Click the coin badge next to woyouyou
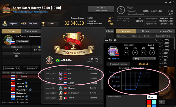The height and width of the screenshot is (107, 176). (x=26, y=83)
